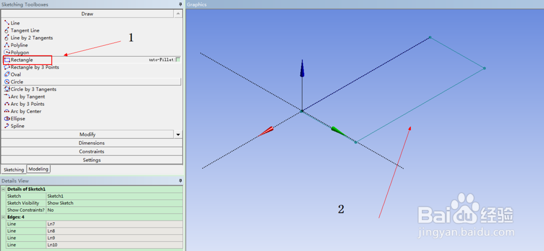Viewport: 544px width, 251px height.
Task: Select the Line draw tool icon
Action: [x=7, y=23]
